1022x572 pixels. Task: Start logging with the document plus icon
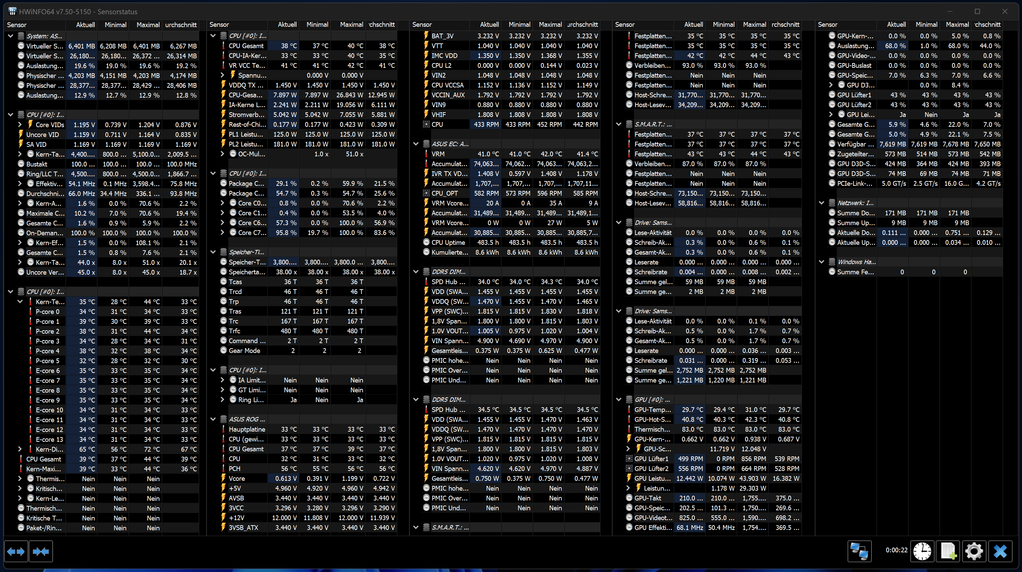[948, 551]
